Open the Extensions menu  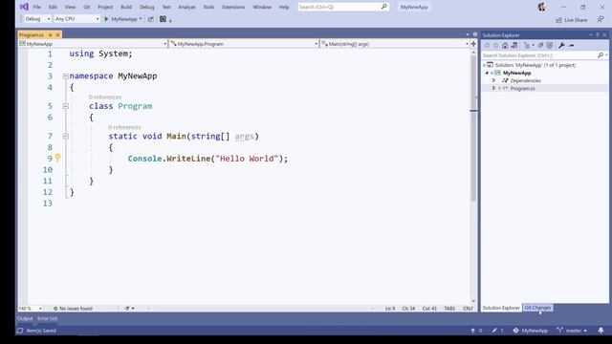[x=233, y=7]
